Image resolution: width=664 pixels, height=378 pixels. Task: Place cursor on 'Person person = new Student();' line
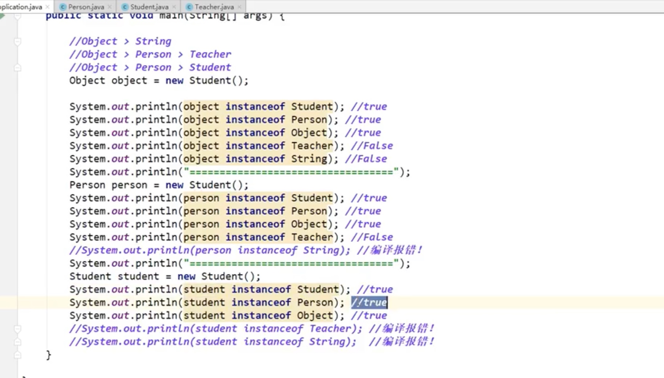159,185
